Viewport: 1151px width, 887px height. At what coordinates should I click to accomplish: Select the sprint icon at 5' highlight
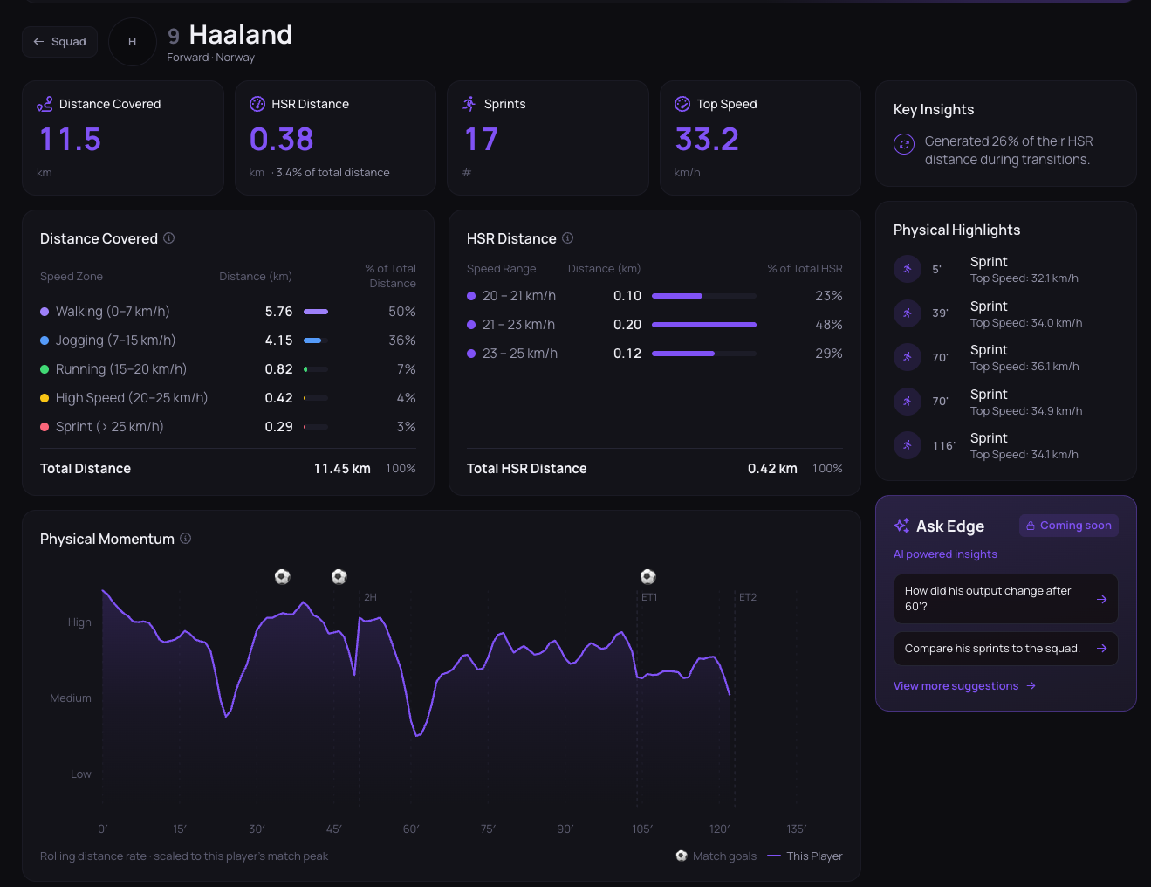(x=908, y=269)
